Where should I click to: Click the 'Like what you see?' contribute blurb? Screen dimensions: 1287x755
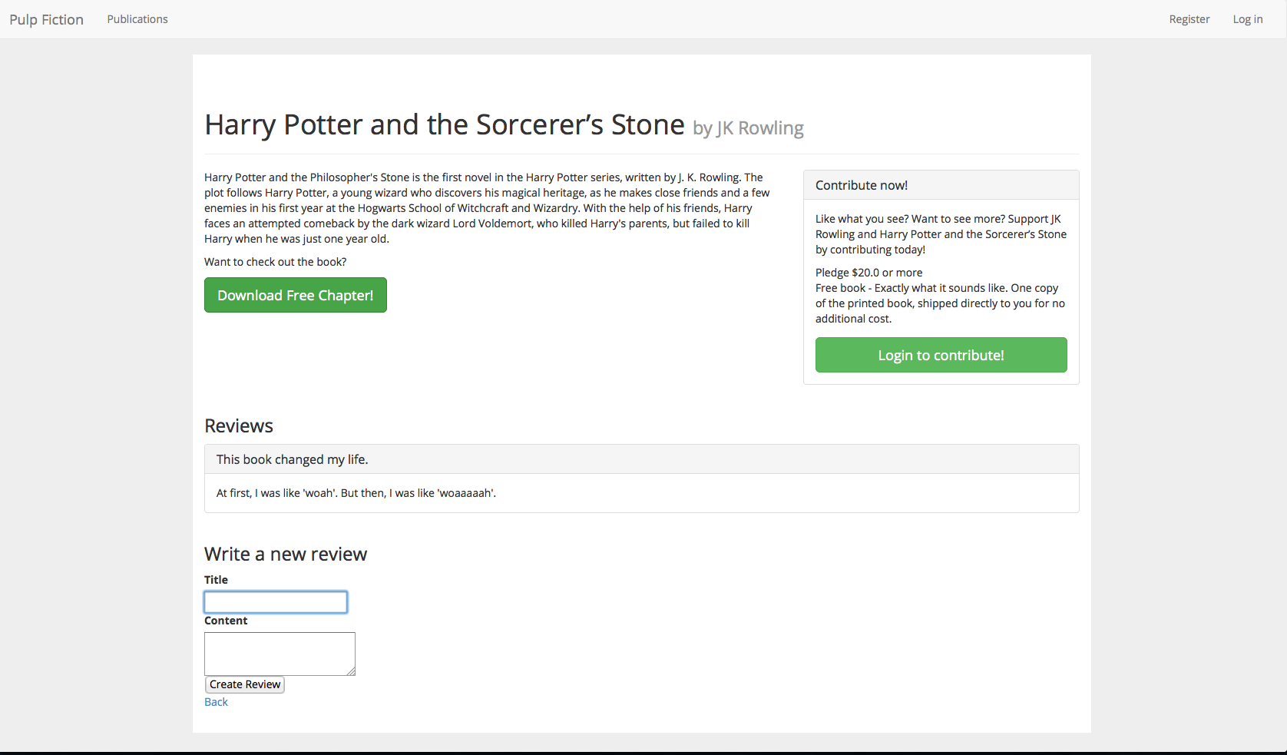(x=941, y=234)
